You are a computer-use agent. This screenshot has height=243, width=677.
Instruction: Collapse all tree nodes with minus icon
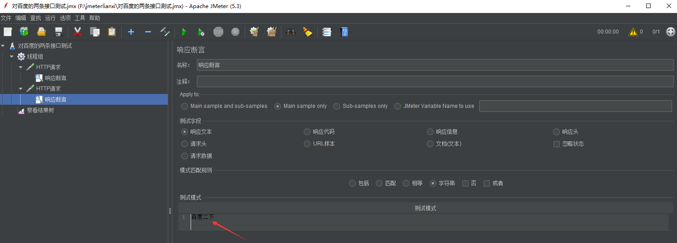148,32
